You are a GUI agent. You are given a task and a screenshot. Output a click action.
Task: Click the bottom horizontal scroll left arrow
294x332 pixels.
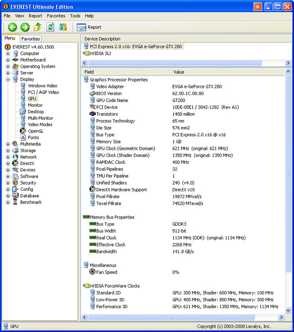click(84, 317)
